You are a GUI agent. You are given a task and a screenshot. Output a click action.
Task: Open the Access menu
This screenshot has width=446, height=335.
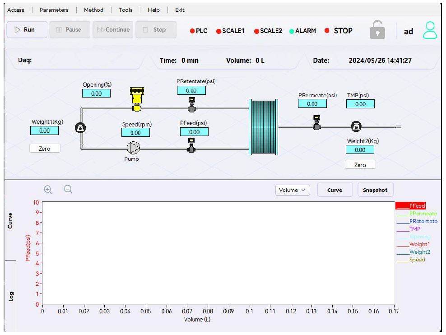tap(16, 10)
